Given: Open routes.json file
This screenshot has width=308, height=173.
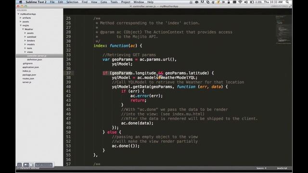Looking at the screenshot, I should point(28,78).
